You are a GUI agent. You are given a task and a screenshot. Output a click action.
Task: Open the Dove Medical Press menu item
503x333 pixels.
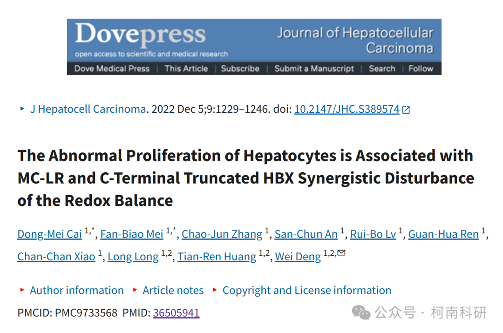[112, 68]
